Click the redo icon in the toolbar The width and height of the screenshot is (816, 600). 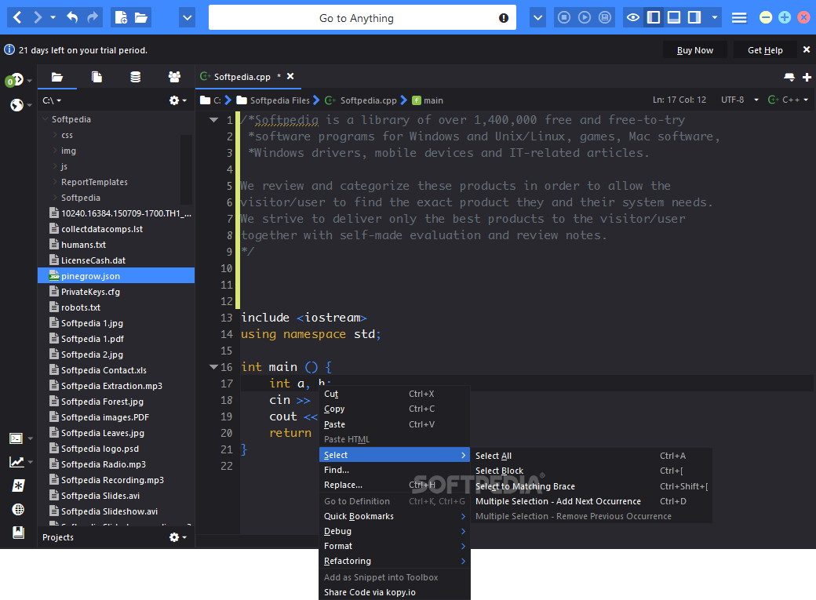[92, 18]
